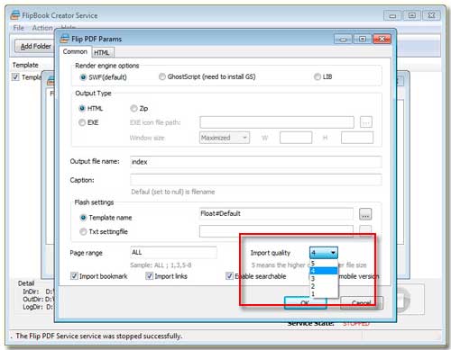This screenshot has width=451, height=350.
Task: Click the 'Defaul (set to null) is filename' hint
Action: pyautogui.click(x=173, y=192)
